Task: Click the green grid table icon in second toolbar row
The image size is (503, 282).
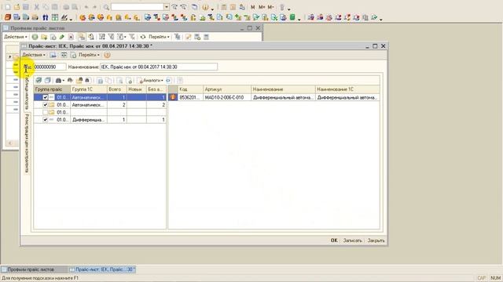Action: tap(55, 17)
